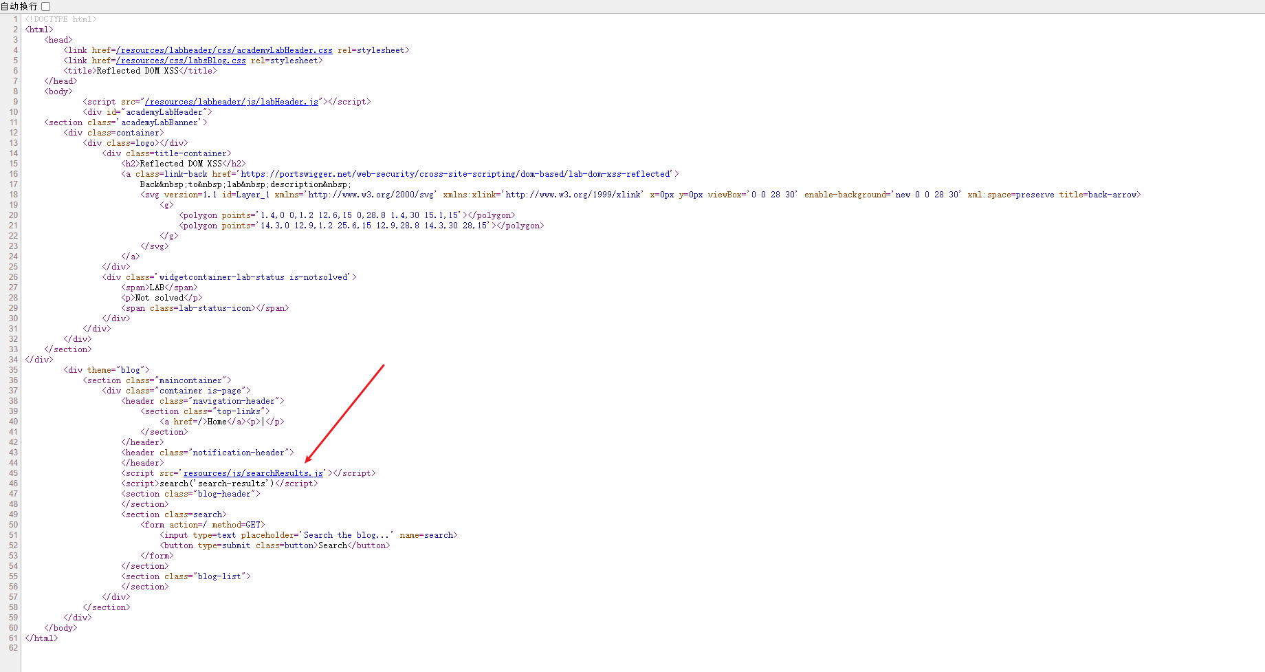This screenshot has height=672, width=1265.
Task: Click the closing html tag on line 61
Action: 41,638
